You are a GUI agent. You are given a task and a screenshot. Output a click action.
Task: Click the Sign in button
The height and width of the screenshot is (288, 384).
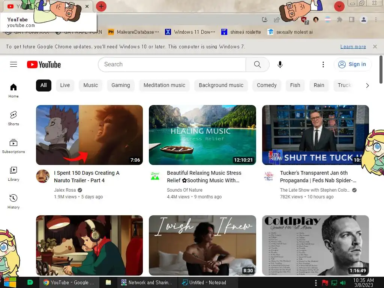[352, 64]
